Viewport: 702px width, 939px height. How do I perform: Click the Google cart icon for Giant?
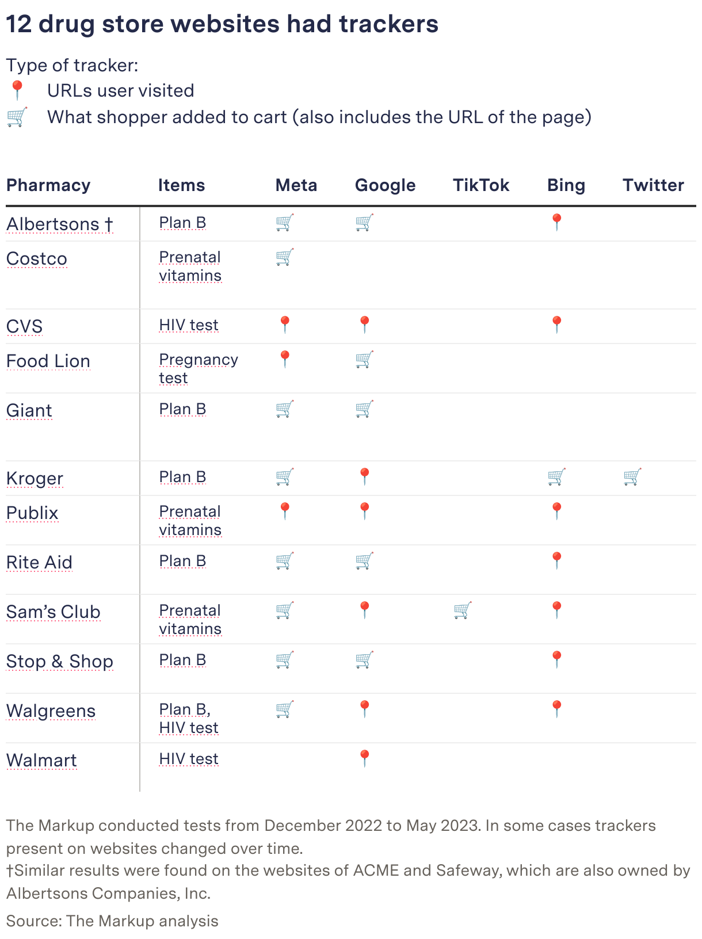pos(364,409)
